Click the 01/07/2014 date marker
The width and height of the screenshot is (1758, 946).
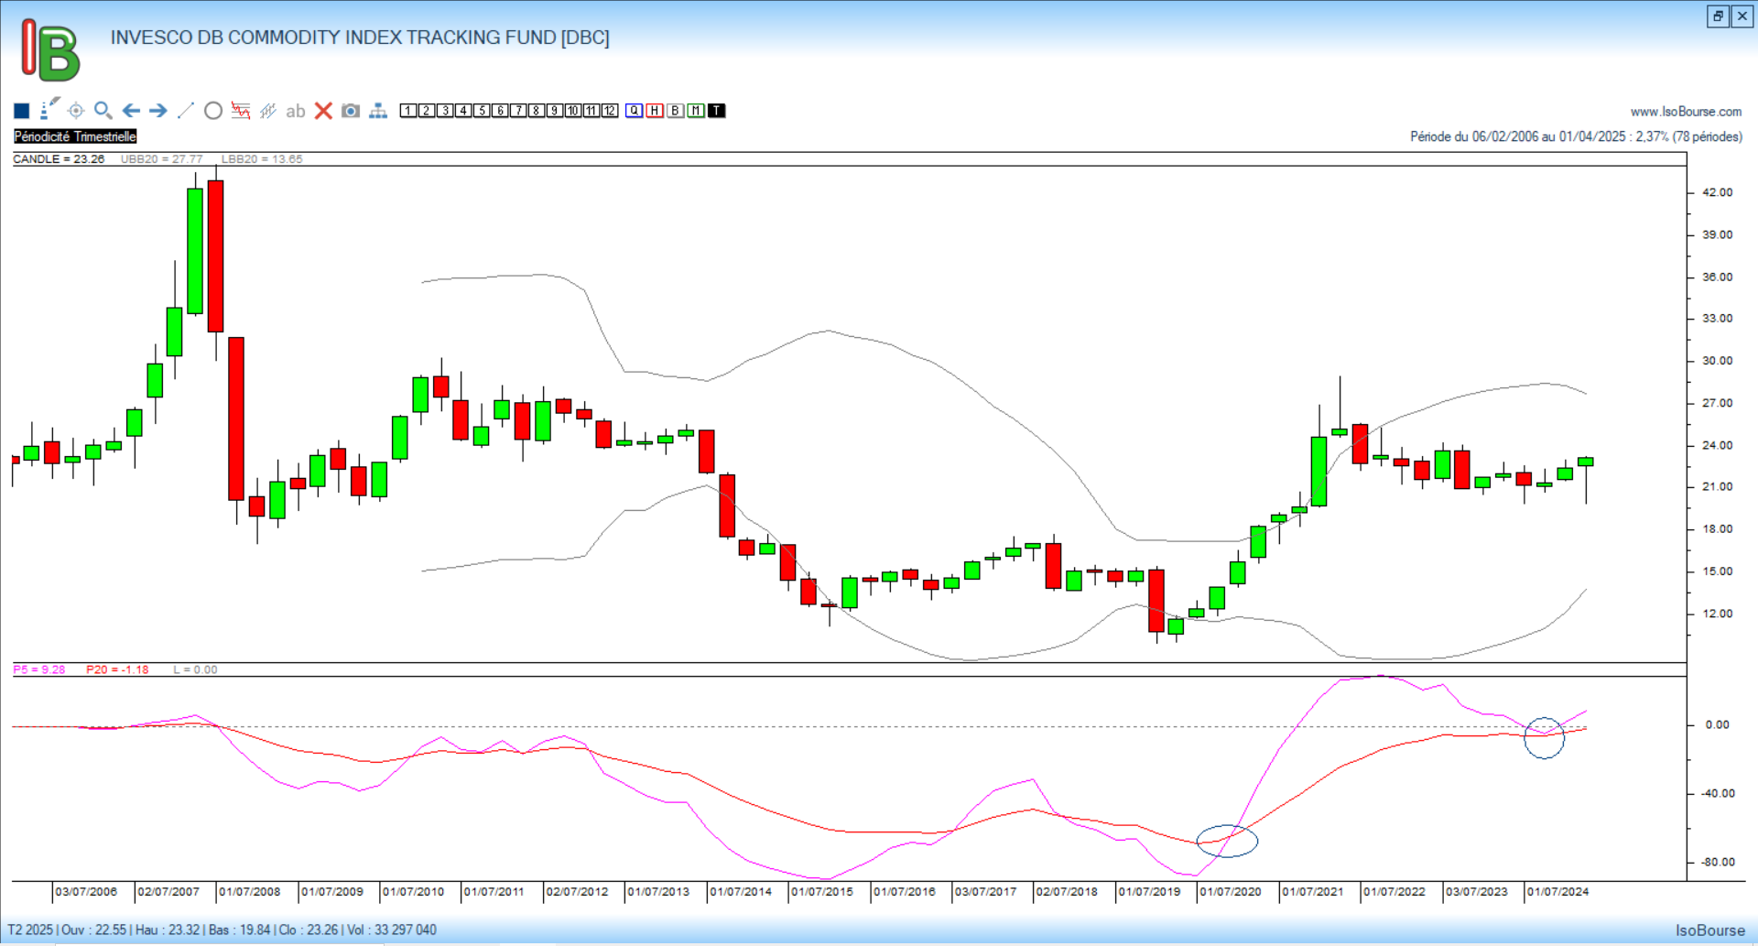[740, 892]
